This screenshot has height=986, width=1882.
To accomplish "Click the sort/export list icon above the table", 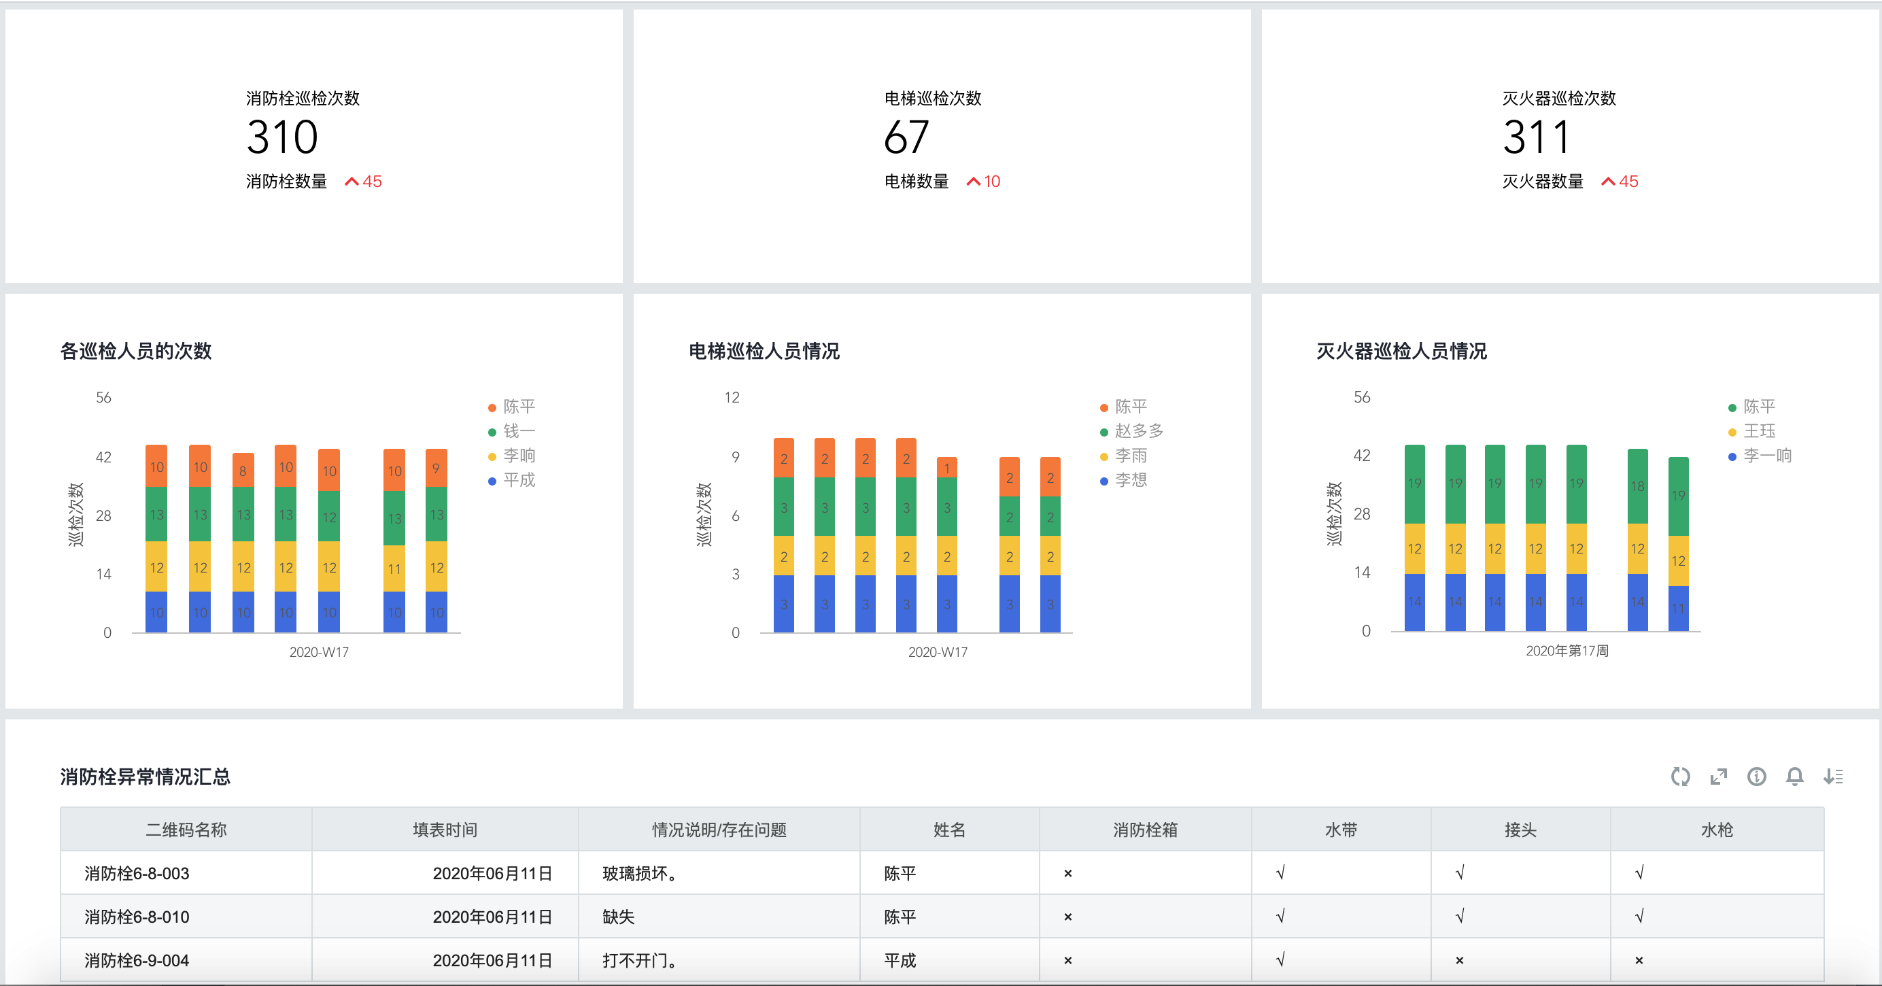I will coord(1833,777).
